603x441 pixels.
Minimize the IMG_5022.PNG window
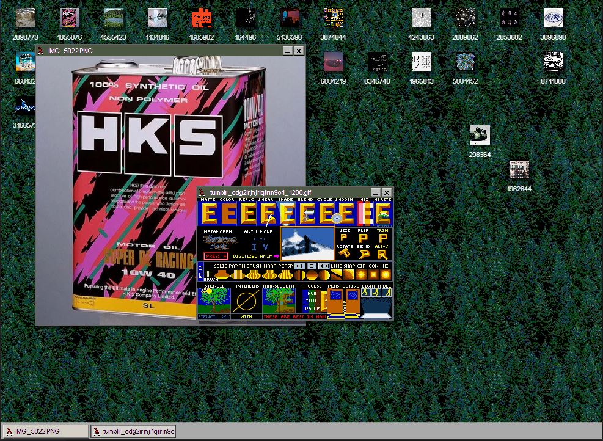click(x=288, y=51)
